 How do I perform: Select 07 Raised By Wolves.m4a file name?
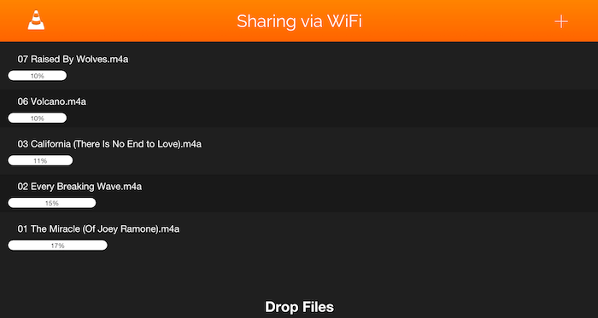(x=73, y=60)
